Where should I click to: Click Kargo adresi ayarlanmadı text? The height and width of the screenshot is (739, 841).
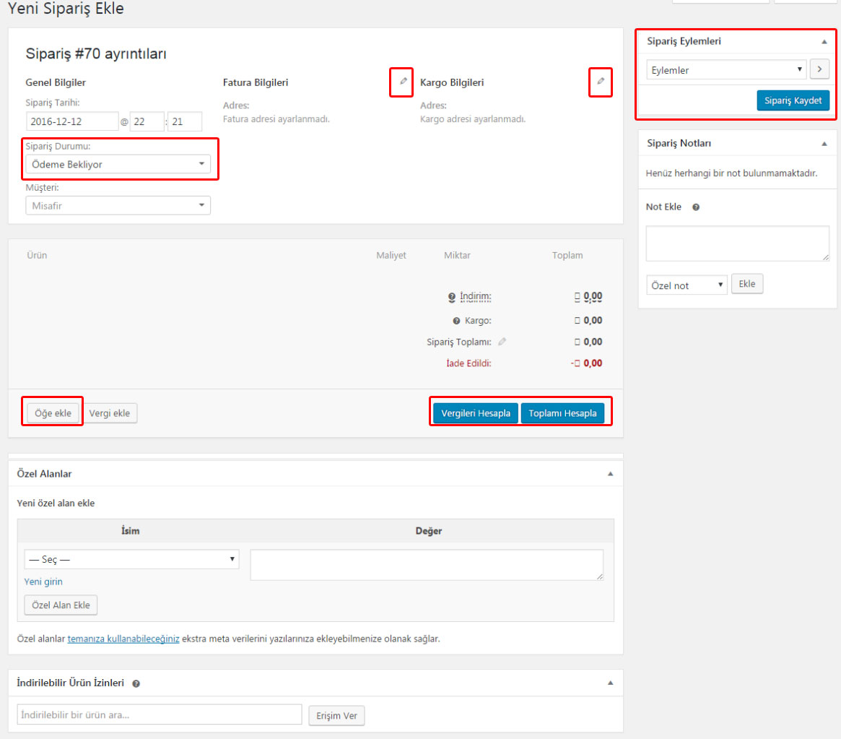473,119
